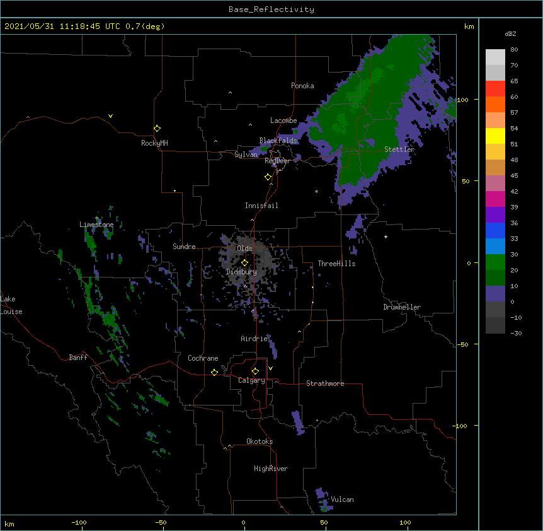Image resolution: width=543 pixels, height=531 pixels.
Task: Click the 80 value atop the dBZ legend
Action: pyautogui.click(x=514, y=50)
